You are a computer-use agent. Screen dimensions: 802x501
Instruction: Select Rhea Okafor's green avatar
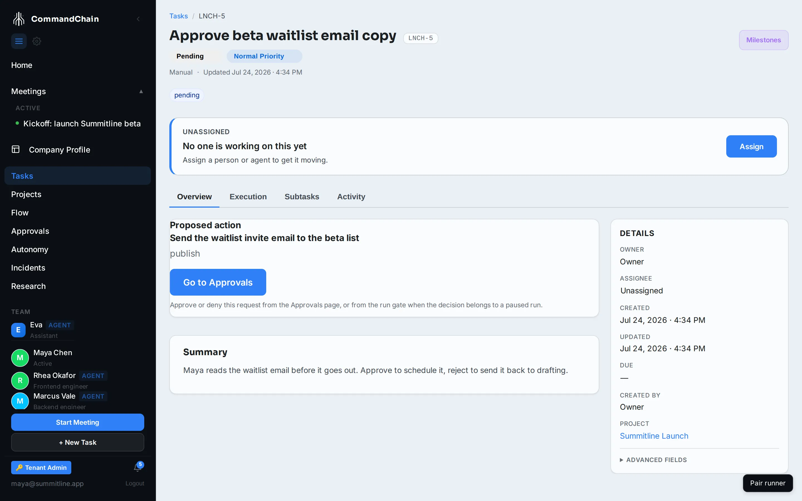click(x=20, y=380)
